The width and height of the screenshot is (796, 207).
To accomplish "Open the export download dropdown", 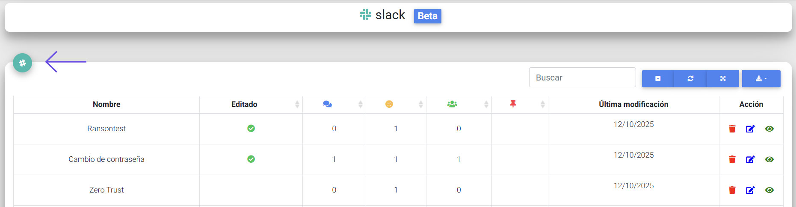I will 761,79.
